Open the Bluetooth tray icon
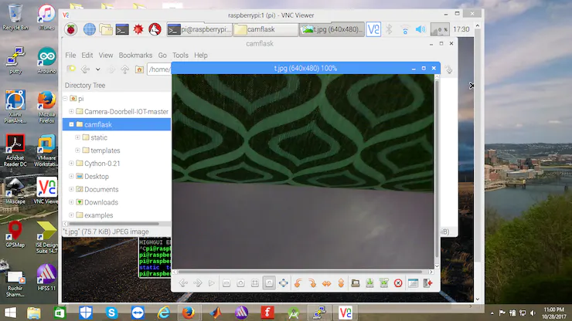The width and height of the screenshot is (572, 321). click(x=390, y=29)
